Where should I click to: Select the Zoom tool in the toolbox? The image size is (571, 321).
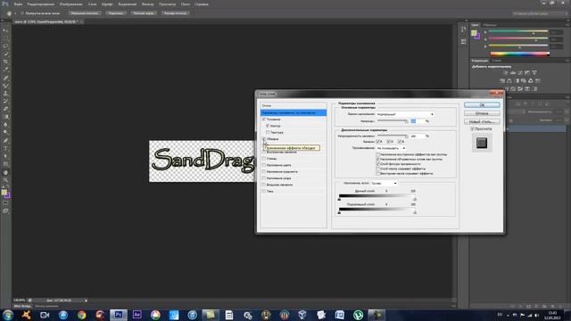(5, 180)
